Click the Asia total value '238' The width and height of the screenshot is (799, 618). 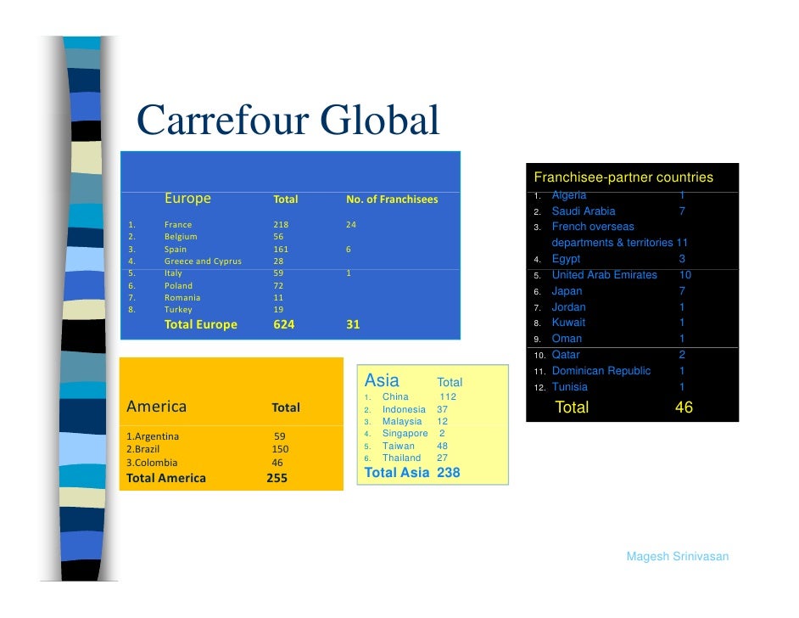pos(449,473)
